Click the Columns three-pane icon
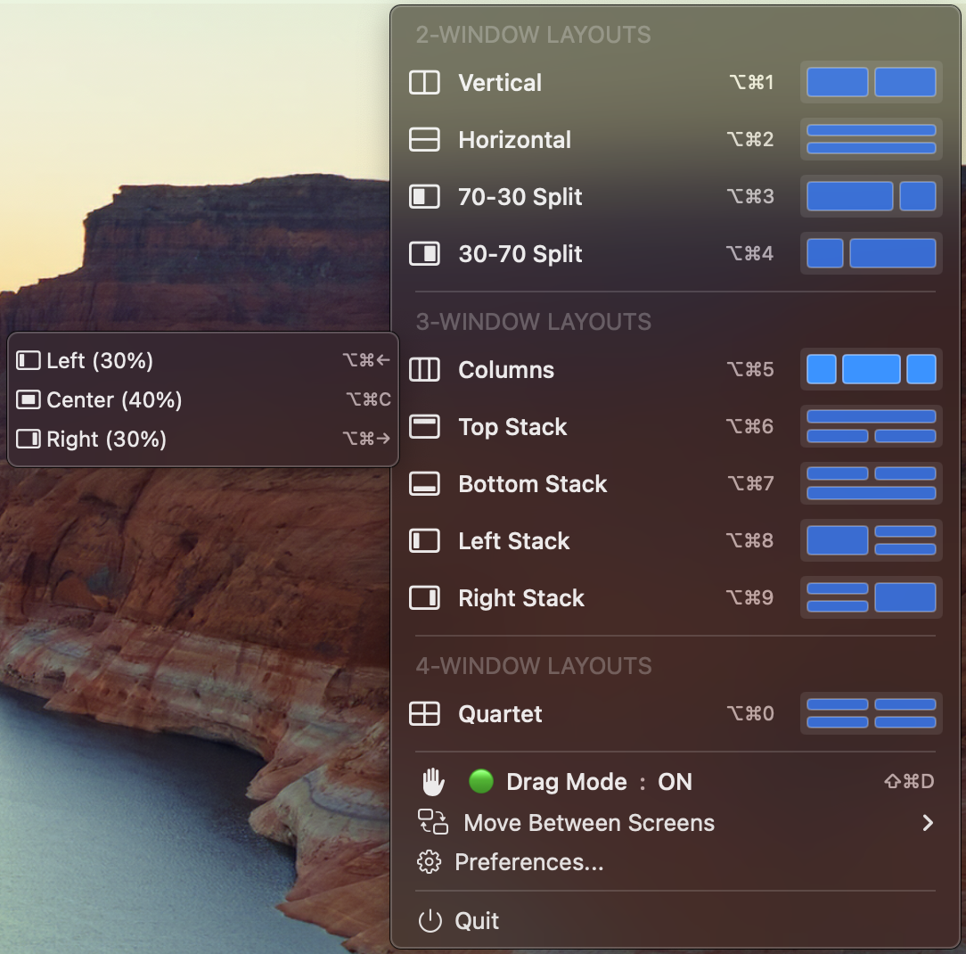Image resolution: width=966 pixels, height=954 pixels. (424, 370)
